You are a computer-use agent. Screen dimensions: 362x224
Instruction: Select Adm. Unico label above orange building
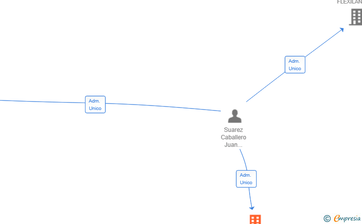pyautogui.click(x=246, y=179)
